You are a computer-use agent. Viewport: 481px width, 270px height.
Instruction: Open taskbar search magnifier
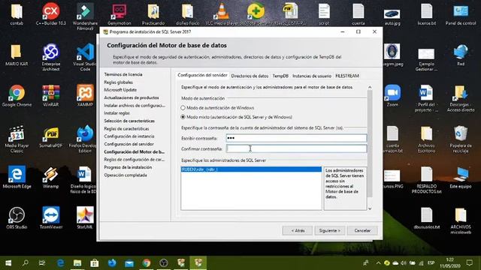(x=26, y=263)
